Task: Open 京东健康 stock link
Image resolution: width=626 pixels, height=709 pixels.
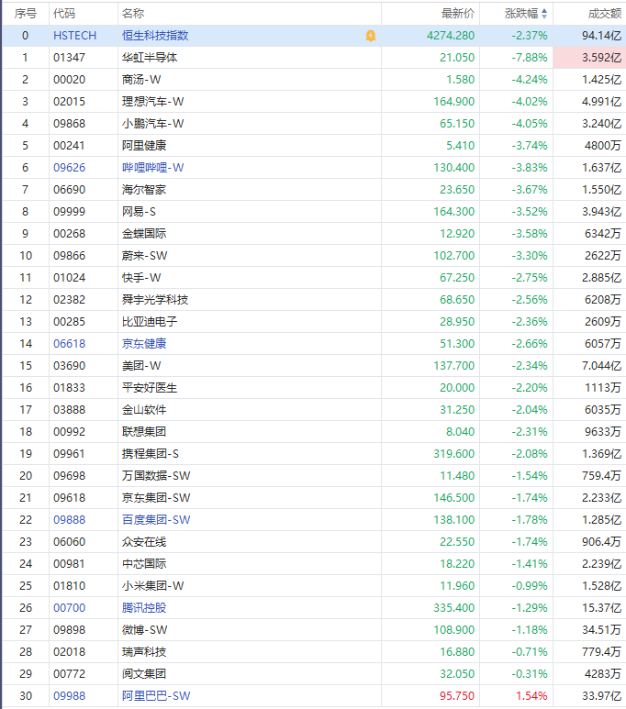Action: (x=144, y=344)
